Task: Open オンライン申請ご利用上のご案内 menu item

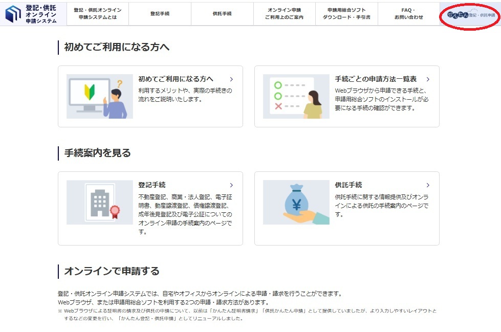Action: pyautogui.click(x=285, y=13)
